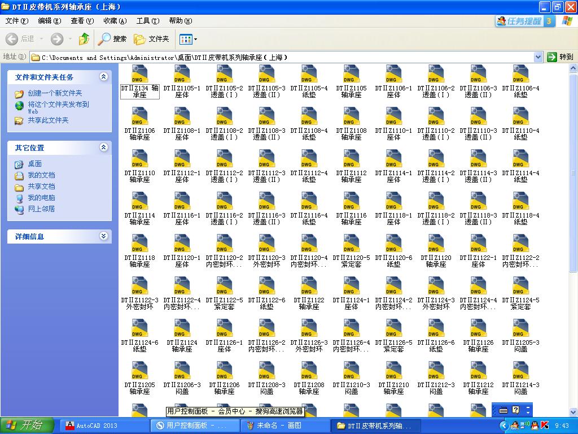
Task: Click 创建一个新文件夹 link
Action: [55, 93]
